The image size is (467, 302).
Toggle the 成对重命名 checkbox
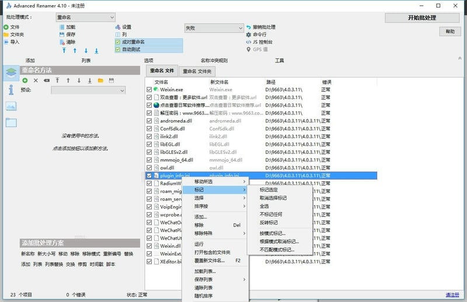(x=118, y=42)
